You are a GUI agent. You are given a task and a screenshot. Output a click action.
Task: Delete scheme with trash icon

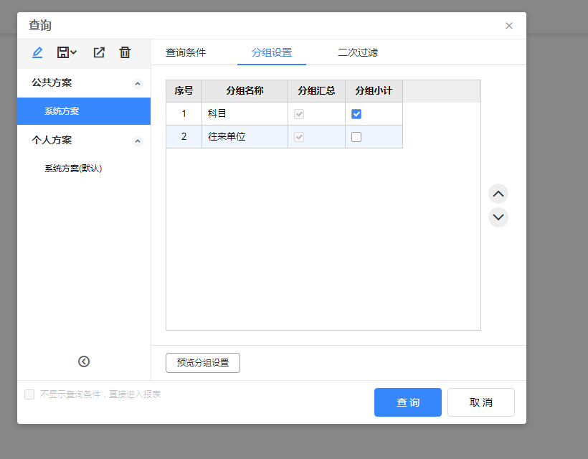click(x=125, y=52)
